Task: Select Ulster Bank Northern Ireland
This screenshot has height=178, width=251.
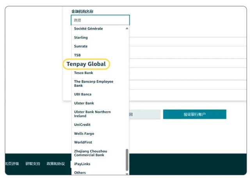Action: click(93, 114)
